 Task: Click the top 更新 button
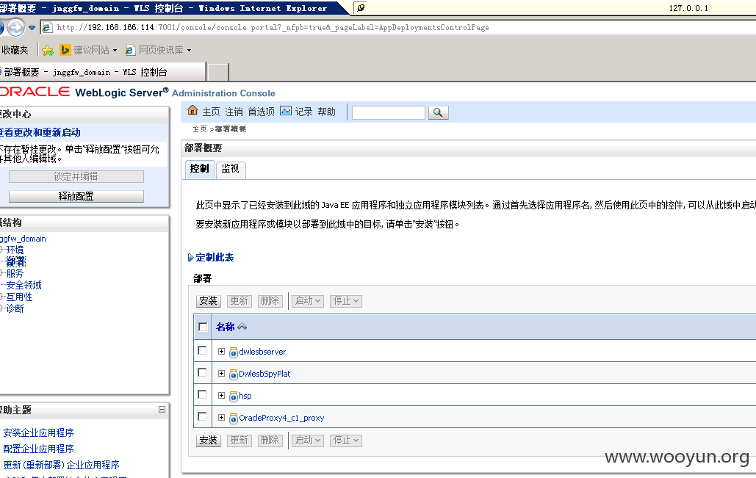240,301
